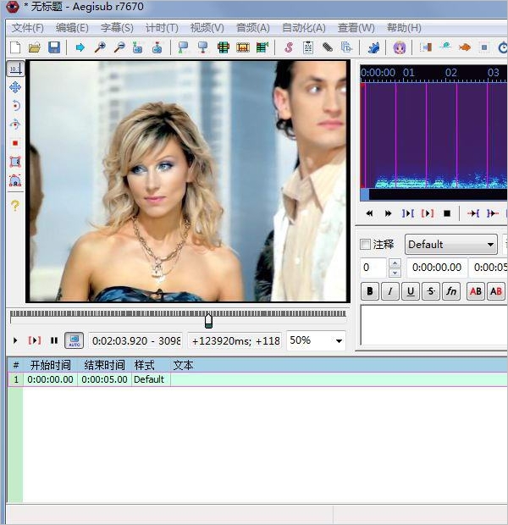Select the drag/move subtitle tool
The width and height of the screenshot is (508, 525).
(x=15, y=87)
